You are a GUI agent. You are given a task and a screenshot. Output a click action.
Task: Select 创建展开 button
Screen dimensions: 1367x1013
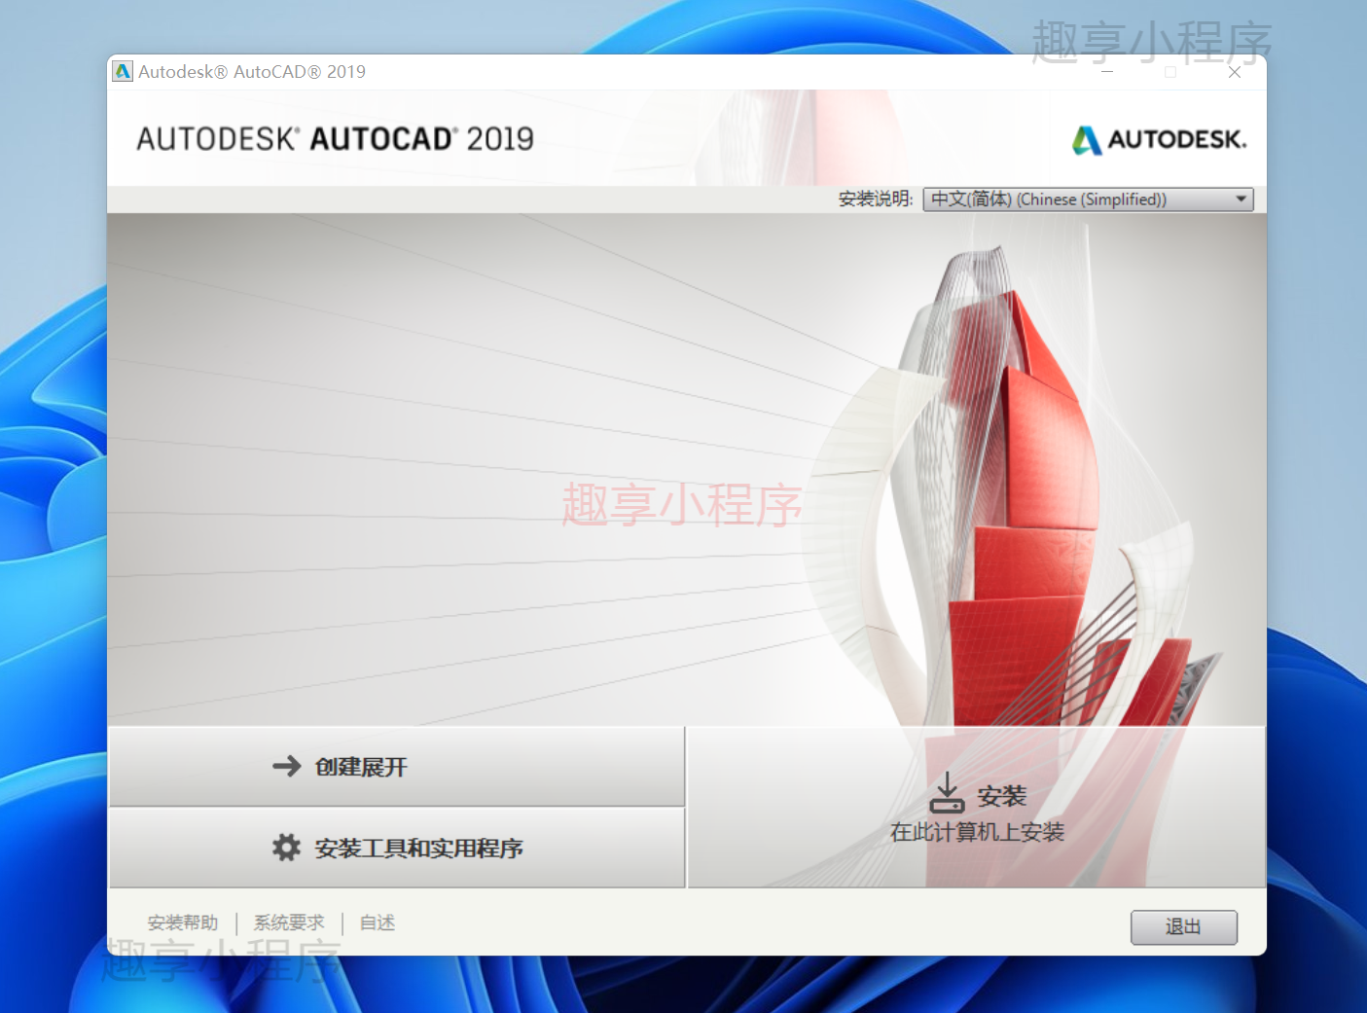point(397,767)
